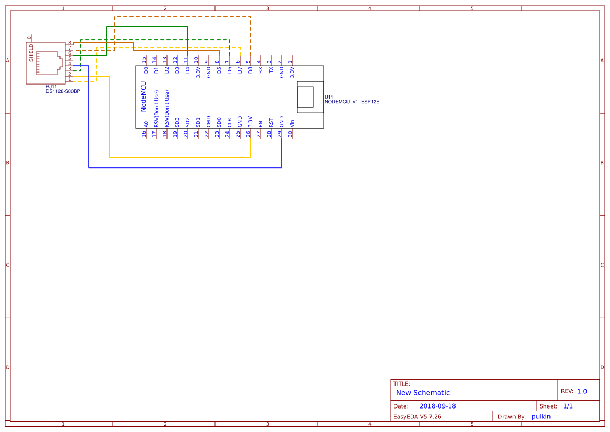This screenshot has width=610, height=432.
Task: Click the SHIELD pin label
Action: pyautogui.click(x=31, y=53)
